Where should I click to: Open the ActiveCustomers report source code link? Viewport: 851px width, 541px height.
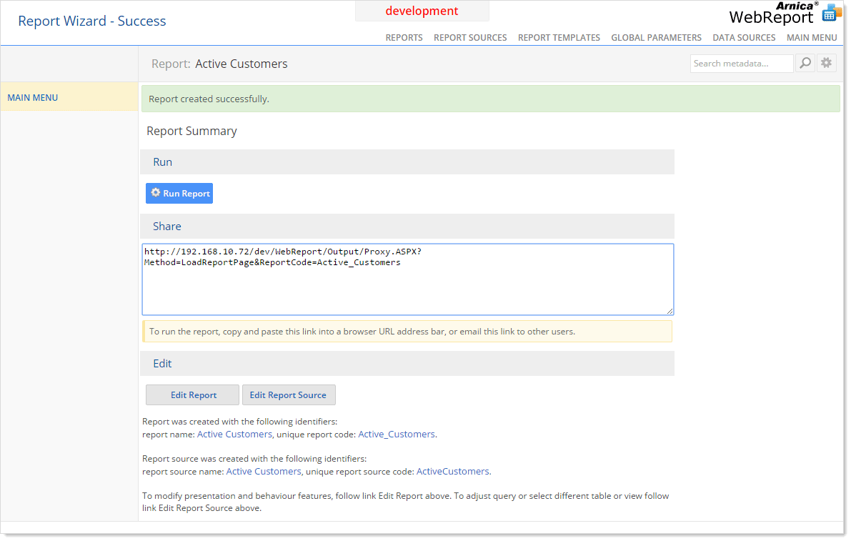[452, 471]
